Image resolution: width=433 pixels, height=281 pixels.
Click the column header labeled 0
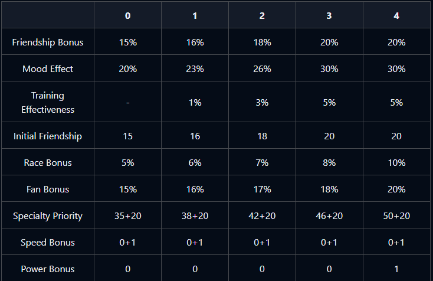coord(127,16)
